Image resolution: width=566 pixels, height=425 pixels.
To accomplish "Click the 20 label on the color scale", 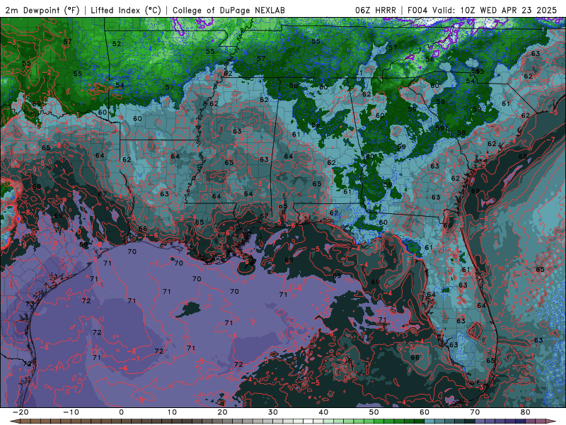I will tap(222, 412).
